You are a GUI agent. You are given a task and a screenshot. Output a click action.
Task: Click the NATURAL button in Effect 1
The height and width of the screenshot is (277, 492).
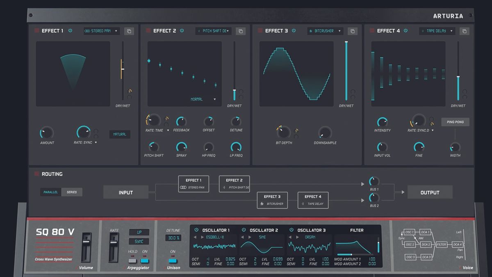(x=119, y=134)
